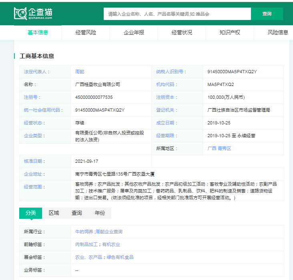Switch to the 经营风险 tab
293x280 pixels.
(x=86, y=32)
